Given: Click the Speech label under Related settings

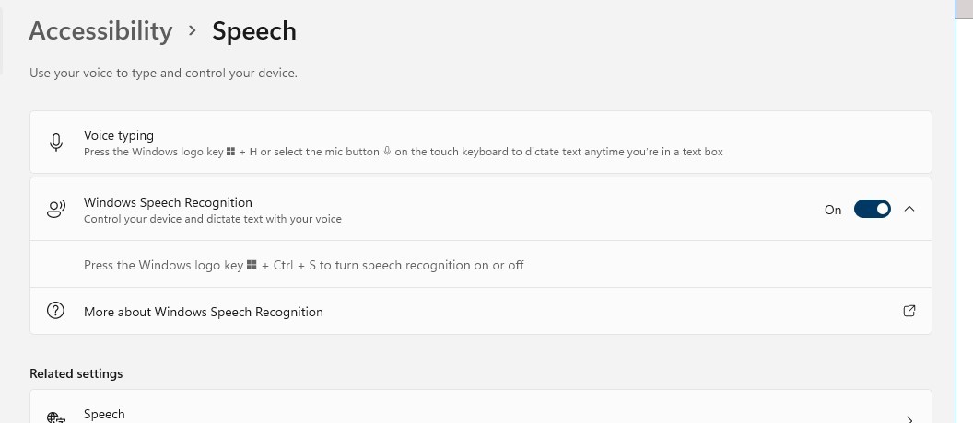Looking at the screenshot, I should pyautogui.click(x=104, y=415).
